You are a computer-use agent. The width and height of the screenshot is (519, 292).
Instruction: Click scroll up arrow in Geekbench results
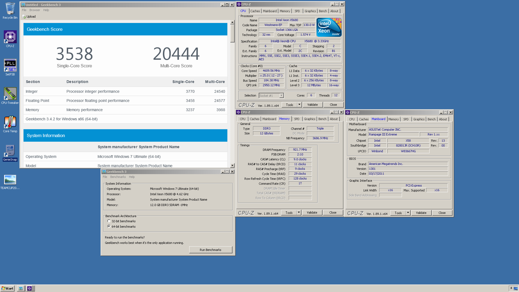coord(232,22)
